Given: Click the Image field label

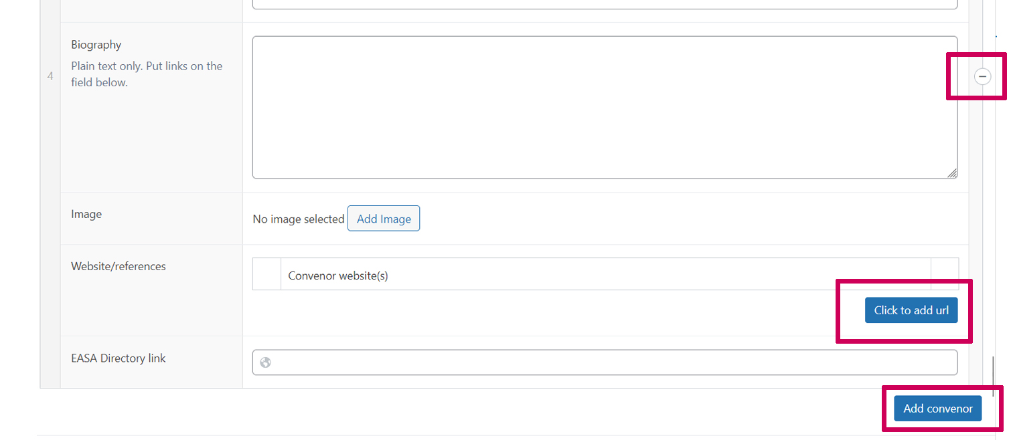Looking at the screenshot, I should 86,214.
